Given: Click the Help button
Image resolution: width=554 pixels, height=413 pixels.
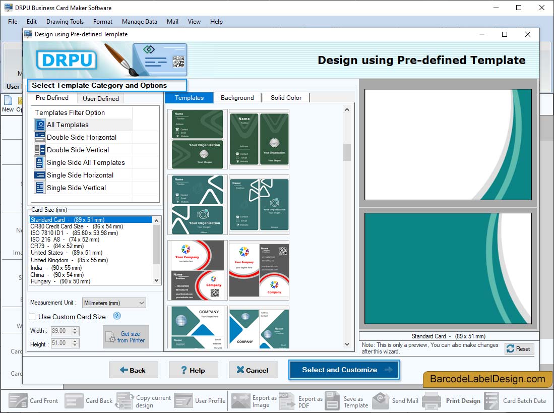Looking at the screenshot, I should (x=193, y=370).
